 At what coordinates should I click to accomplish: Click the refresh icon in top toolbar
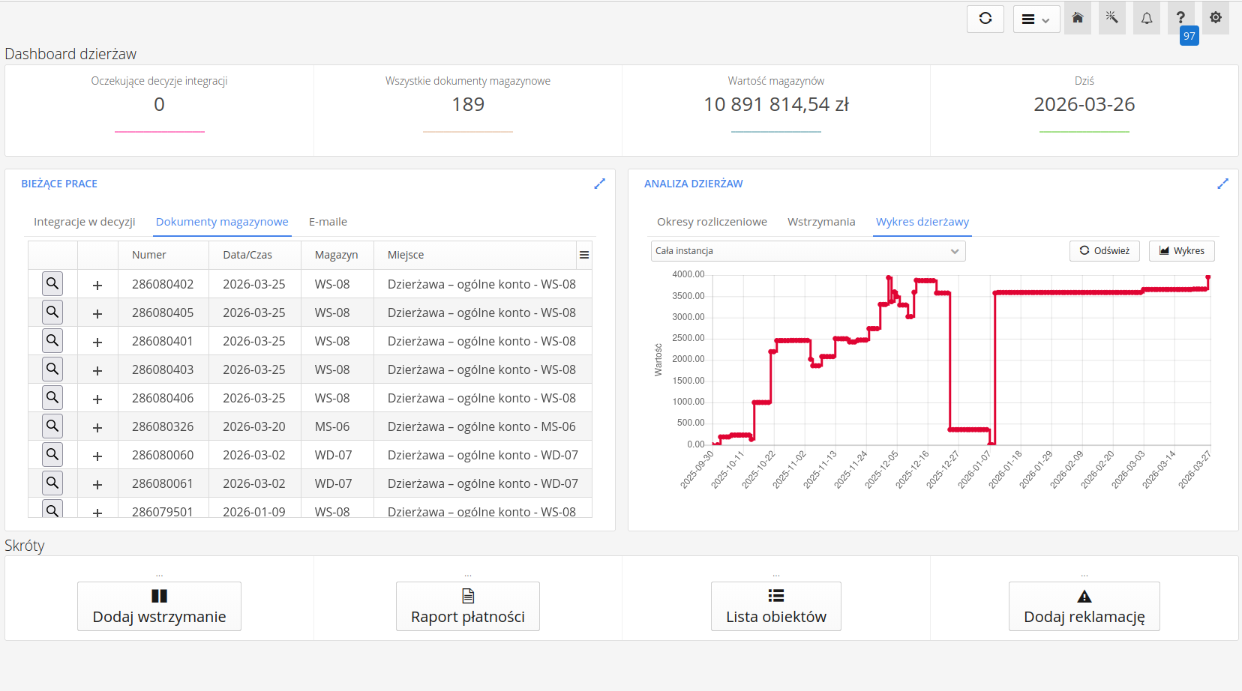[x=985, y=19]
